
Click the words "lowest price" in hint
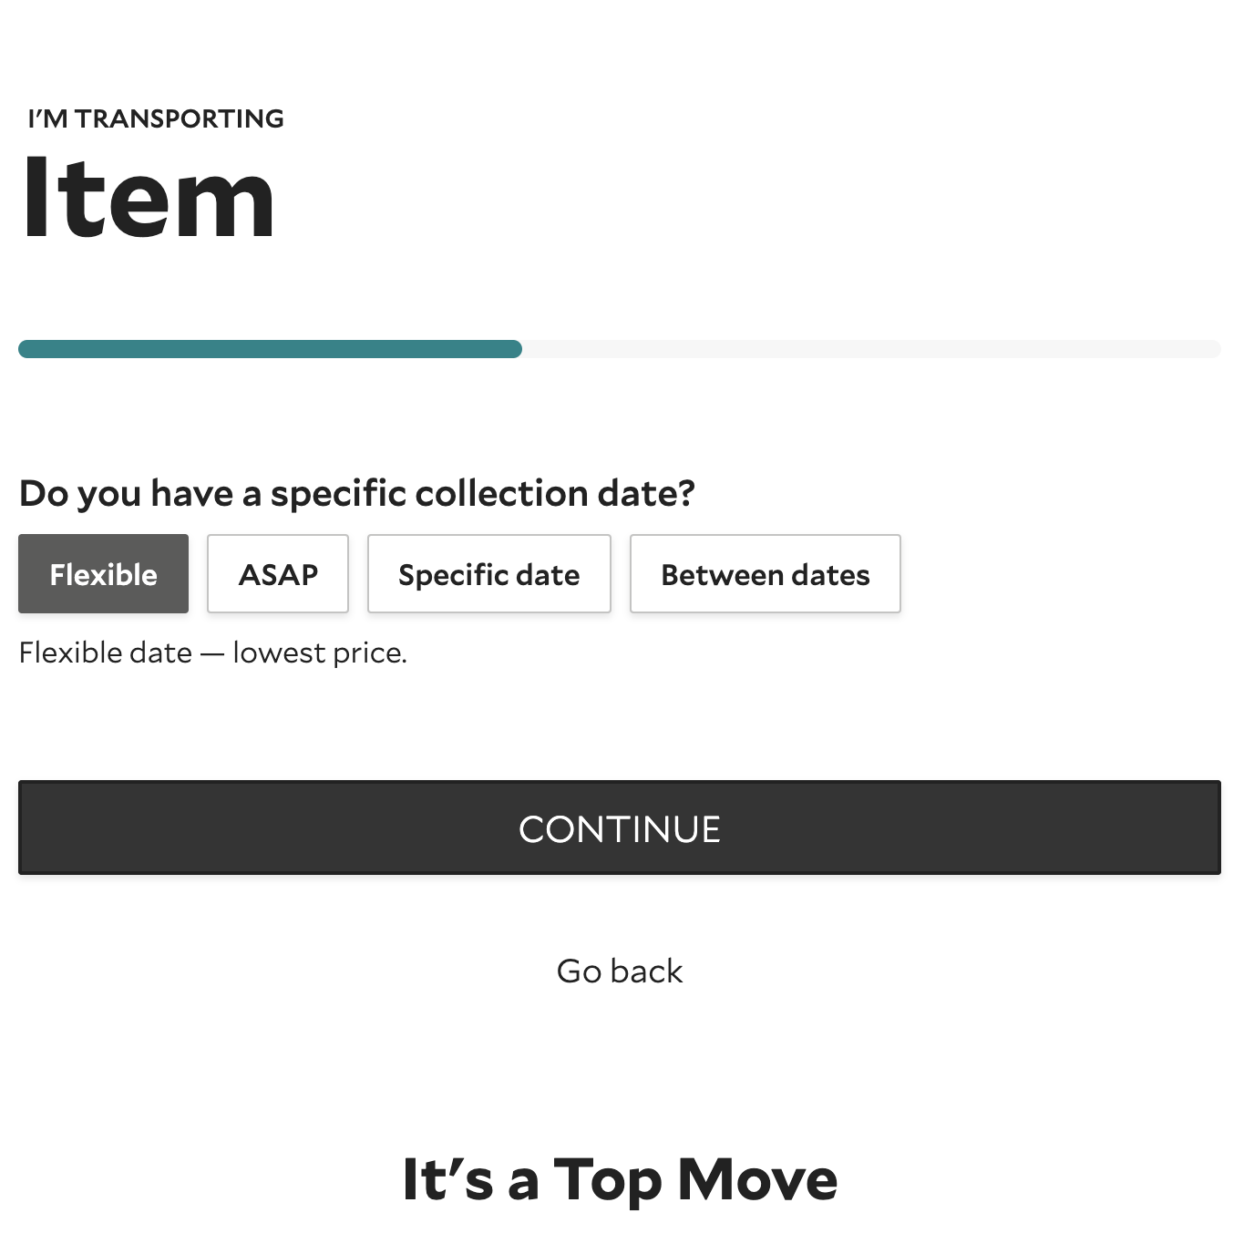[x=319, y=653]
